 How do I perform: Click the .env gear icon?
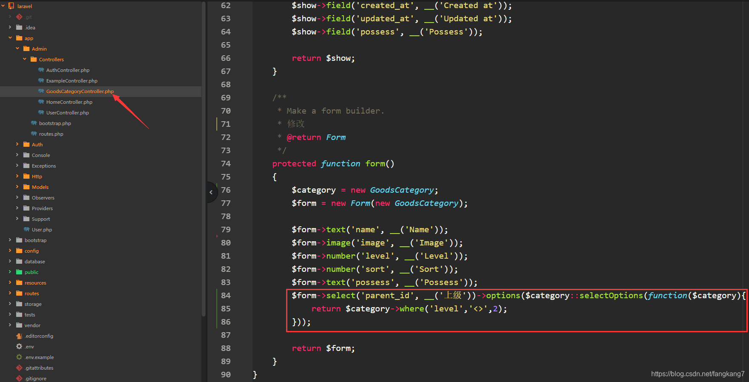click(x=19, y=346)
